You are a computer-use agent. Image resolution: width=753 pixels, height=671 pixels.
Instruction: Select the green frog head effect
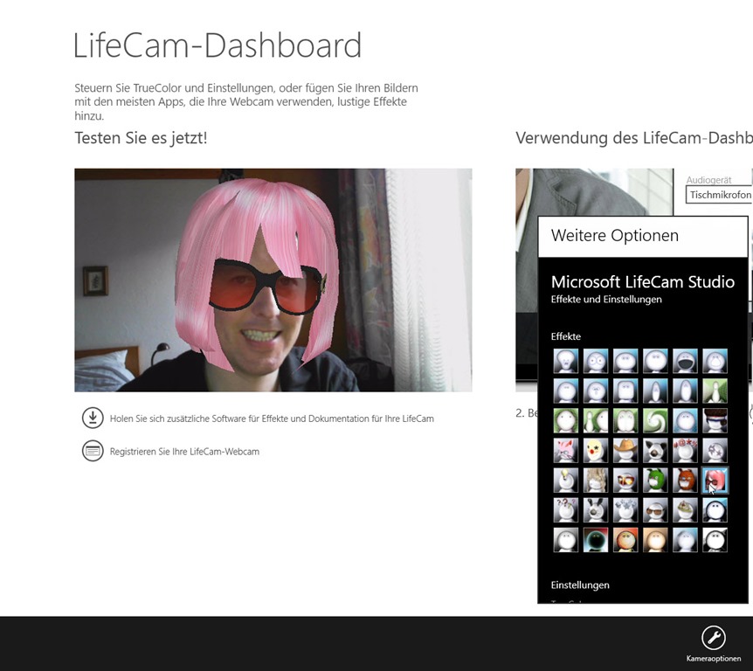[x=655, y=480]
